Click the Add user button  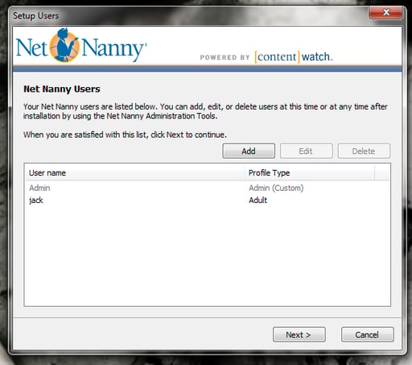click(249, 151)
